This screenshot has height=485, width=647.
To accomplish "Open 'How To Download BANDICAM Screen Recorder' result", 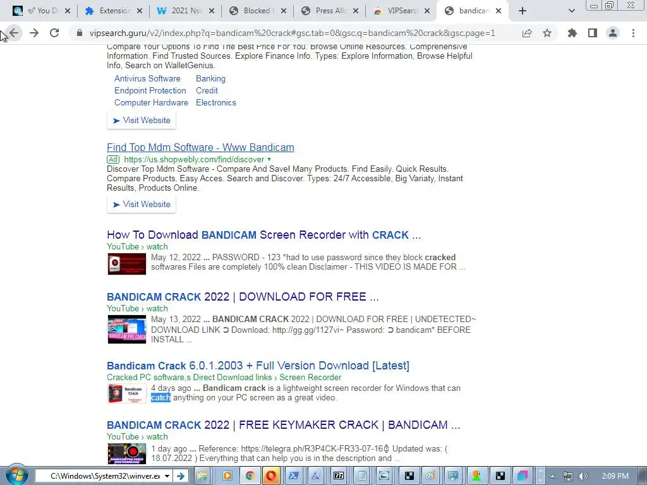I will (x=264, y=235).
